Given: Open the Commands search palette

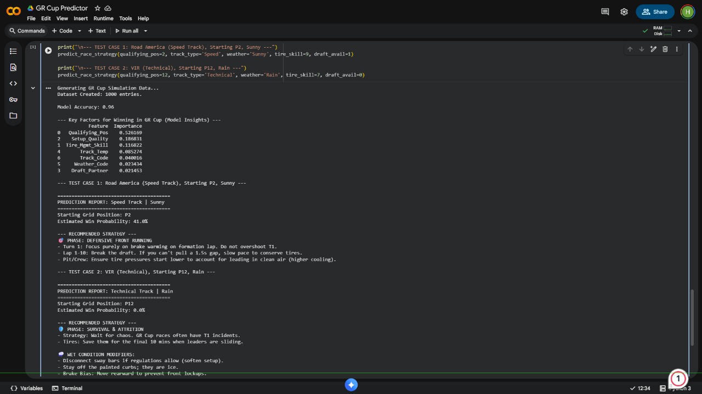Looking at the screenshot, I should [27, 31].
